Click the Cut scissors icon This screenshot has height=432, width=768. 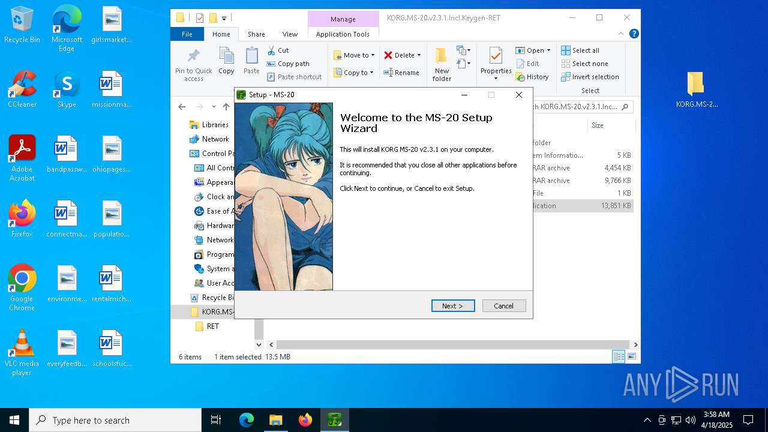click(271, 50)
